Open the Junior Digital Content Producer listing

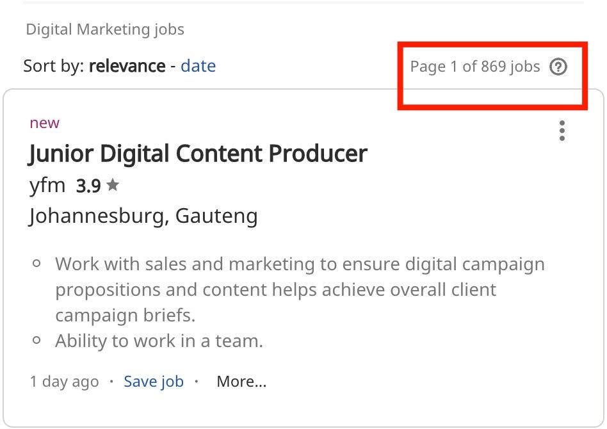click(x=197, y=154)
